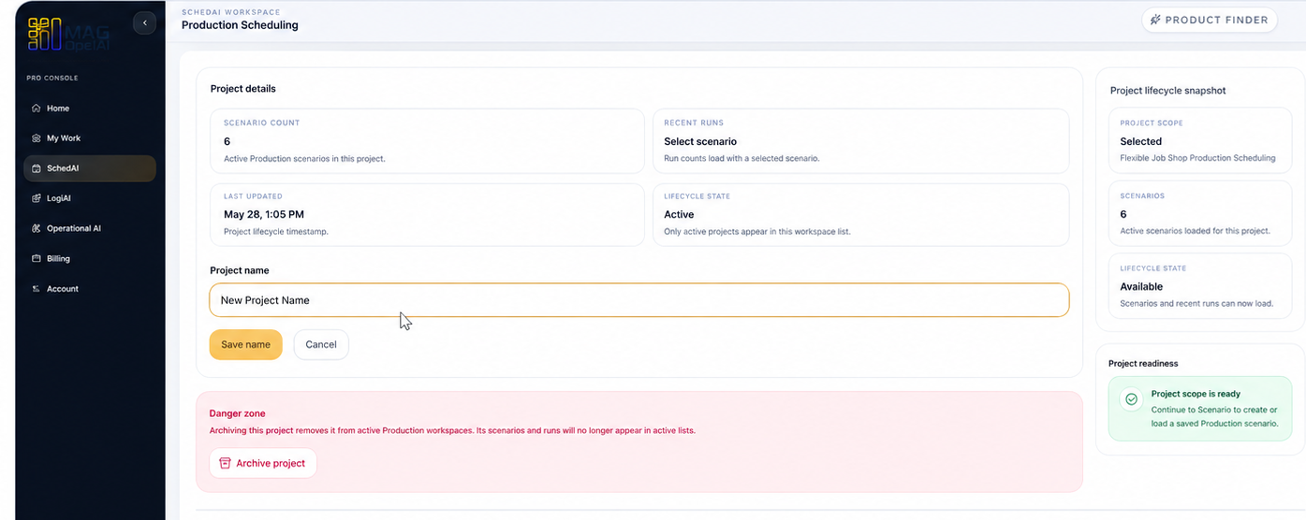
Task: Select SchedAI in the sidebar
Action: click(x=90, y=168)
